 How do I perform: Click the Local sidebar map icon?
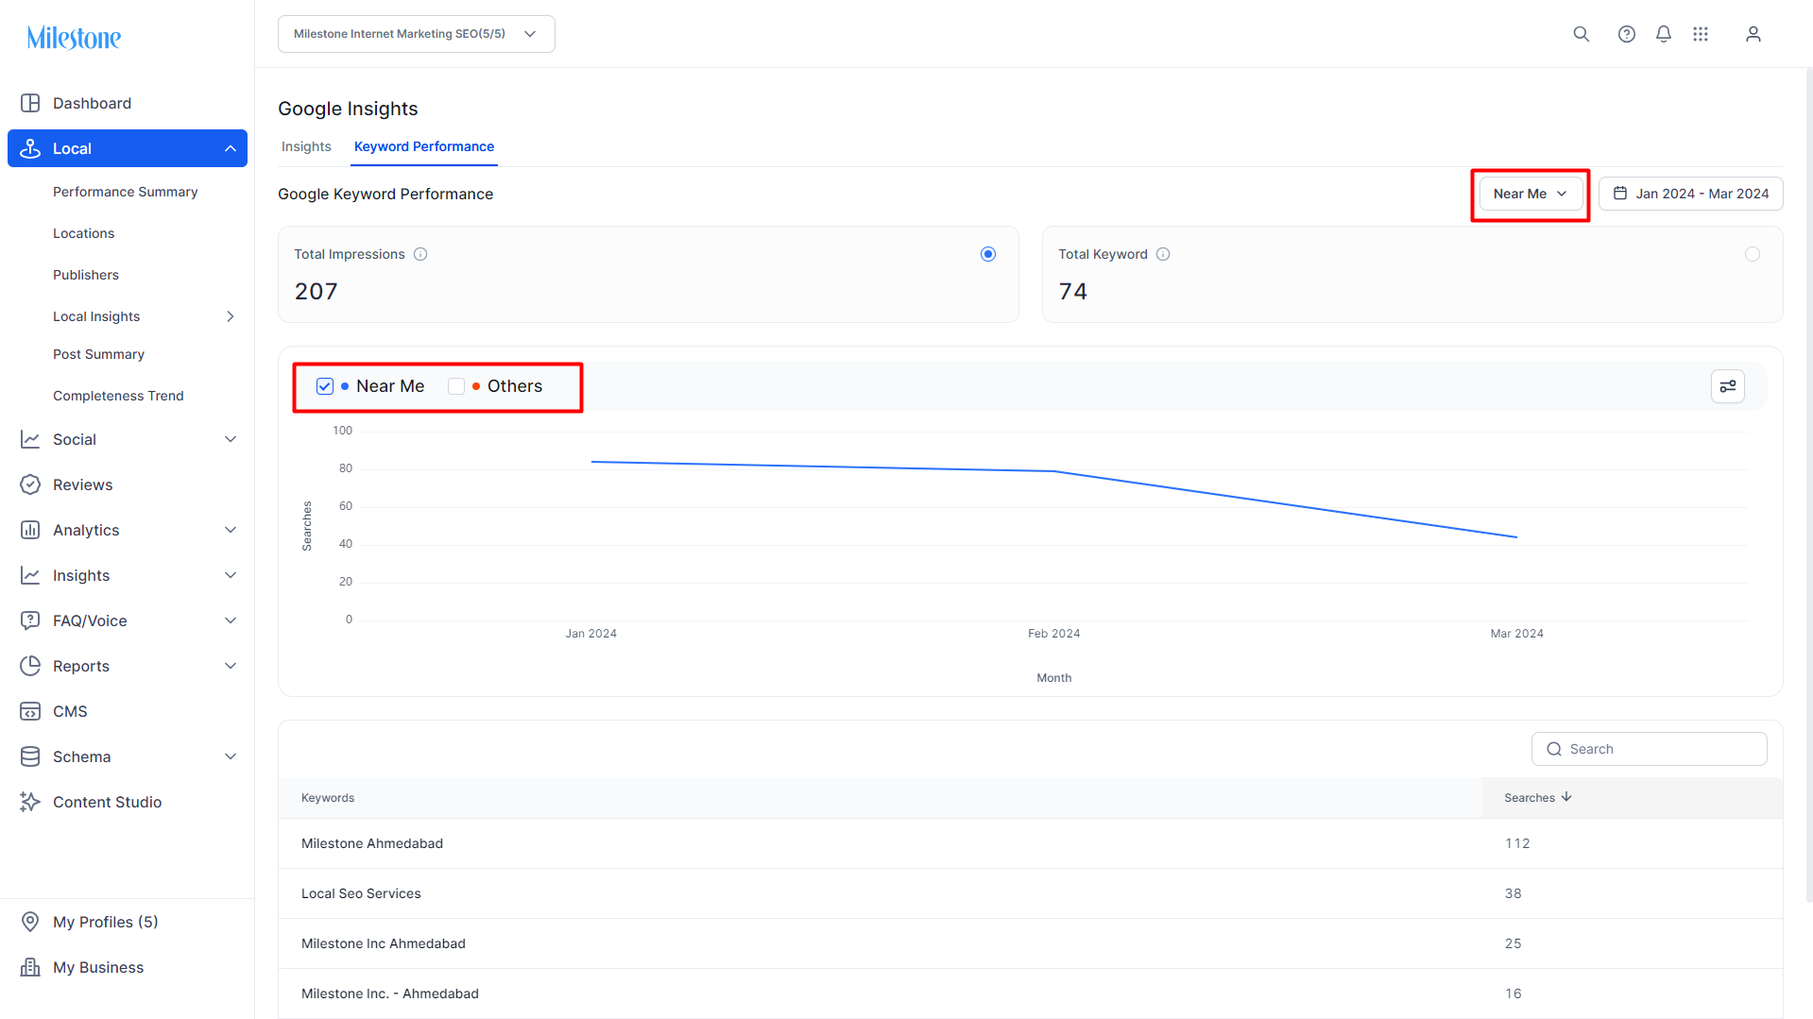click(x=30, y=148)
